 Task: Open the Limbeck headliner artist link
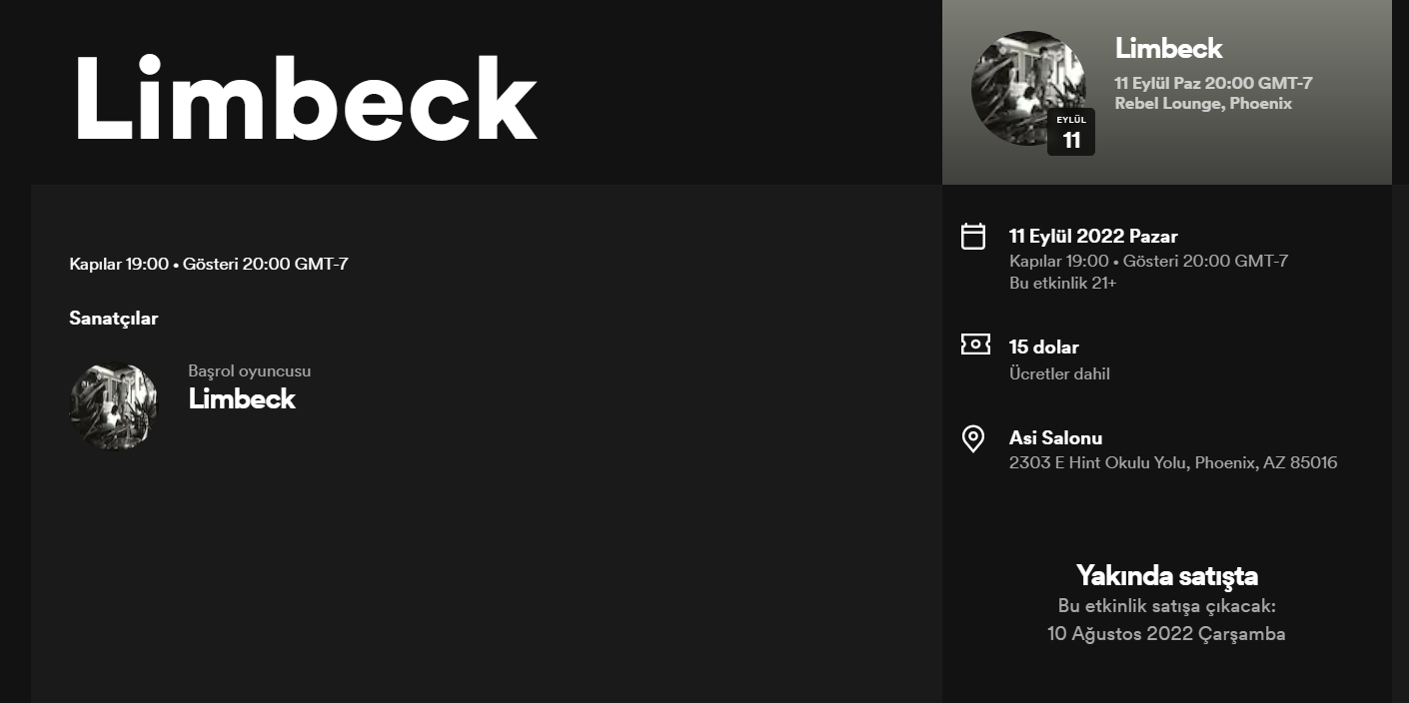coord(242,399)
